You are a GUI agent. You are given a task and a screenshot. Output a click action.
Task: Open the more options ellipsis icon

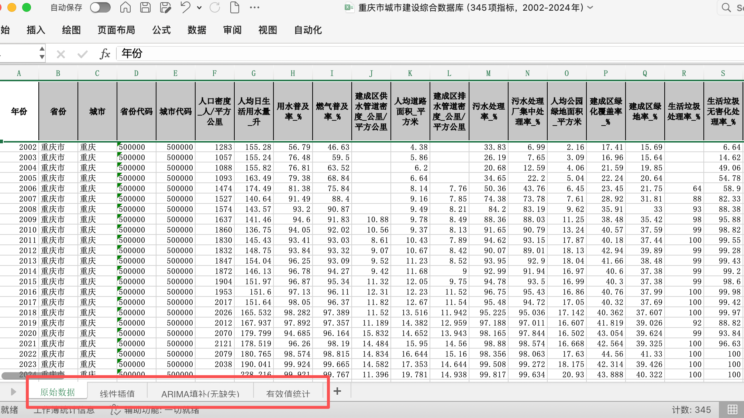click(x=255, y=7)
